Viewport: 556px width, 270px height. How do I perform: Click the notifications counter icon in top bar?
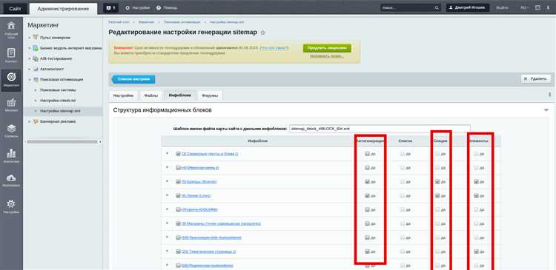(111, 8)
